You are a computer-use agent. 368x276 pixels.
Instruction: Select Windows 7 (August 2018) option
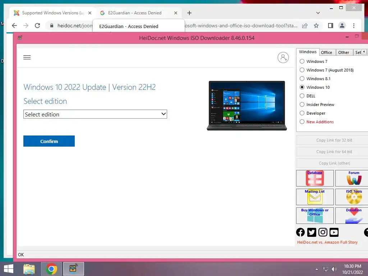pos(302,70)
